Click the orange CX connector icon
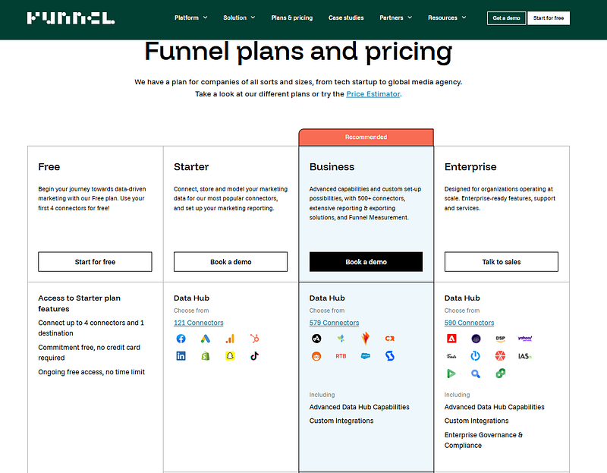This screenshot has width=607, height=473. [390, 339]
